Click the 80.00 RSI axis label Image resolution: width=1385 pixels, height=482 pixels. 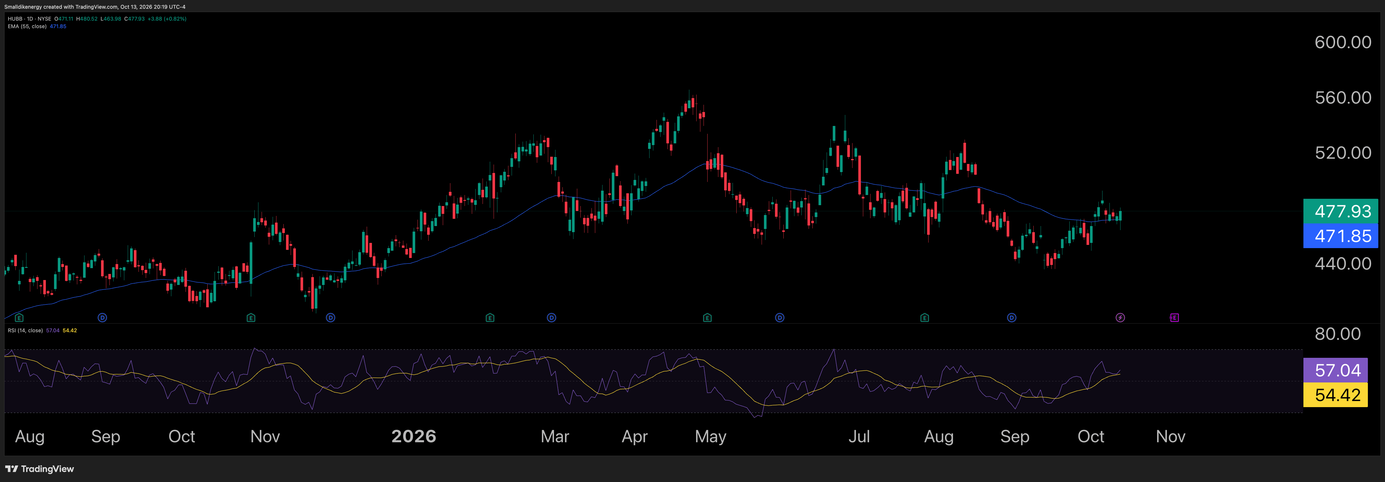[1337, 334]
